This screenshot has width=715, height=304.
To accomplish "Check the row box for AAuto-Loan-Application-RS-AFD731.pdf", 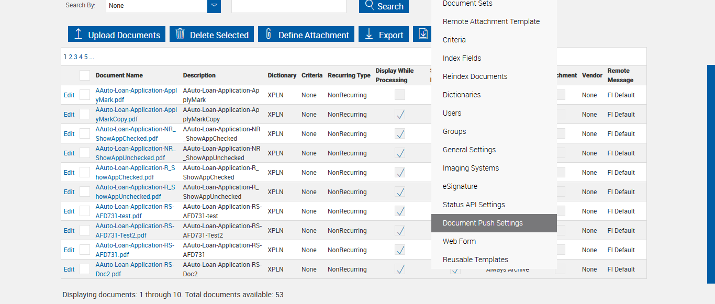I will (x=85, y=250).
